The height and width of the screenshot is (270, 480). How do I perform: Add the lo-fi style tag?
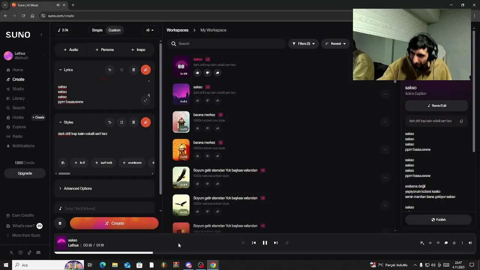coord(80,163)
